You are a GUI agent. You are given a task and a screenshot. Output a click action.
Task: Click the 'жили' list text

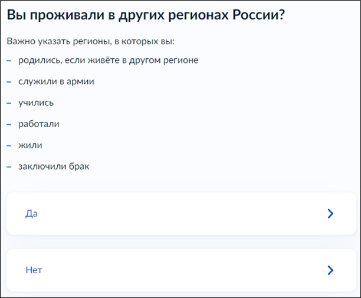click(30, 145)
